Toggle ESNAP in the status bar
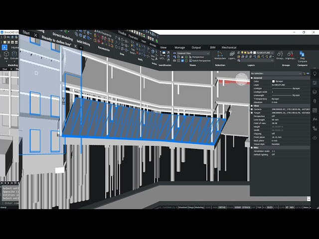The height and width of the screenshot is (239, 319). (x=238, y=207)
